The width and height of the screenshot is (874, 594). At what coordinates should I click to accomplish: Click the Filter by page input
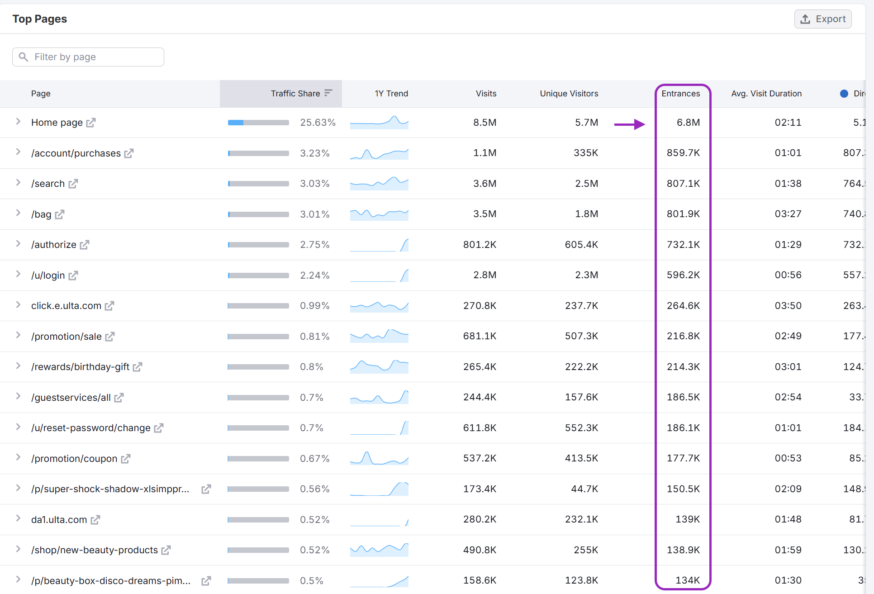pyautogui.click(x=88, y=57)
